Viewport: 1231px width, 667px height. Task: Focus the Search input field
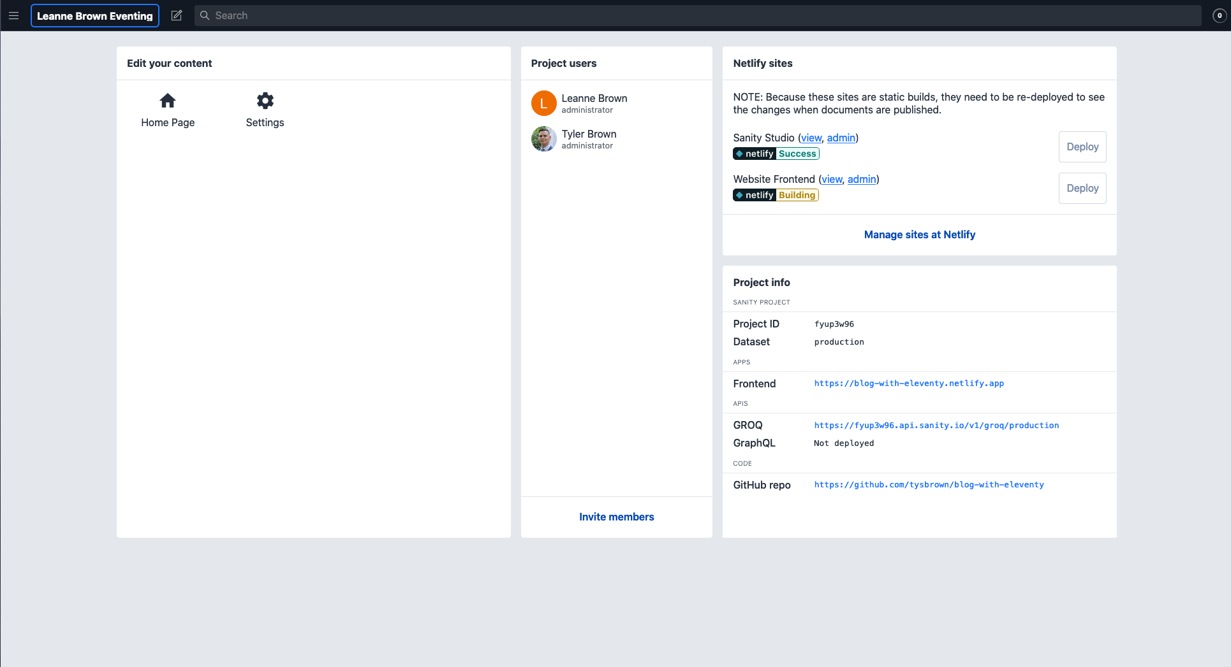pyautogui.click(x=698, y=15)
